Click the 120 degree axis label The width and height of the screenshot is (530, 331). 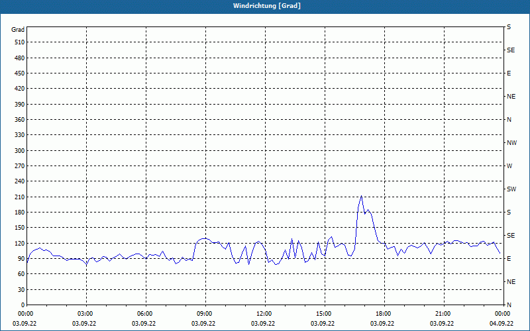(x=19, y=243)
